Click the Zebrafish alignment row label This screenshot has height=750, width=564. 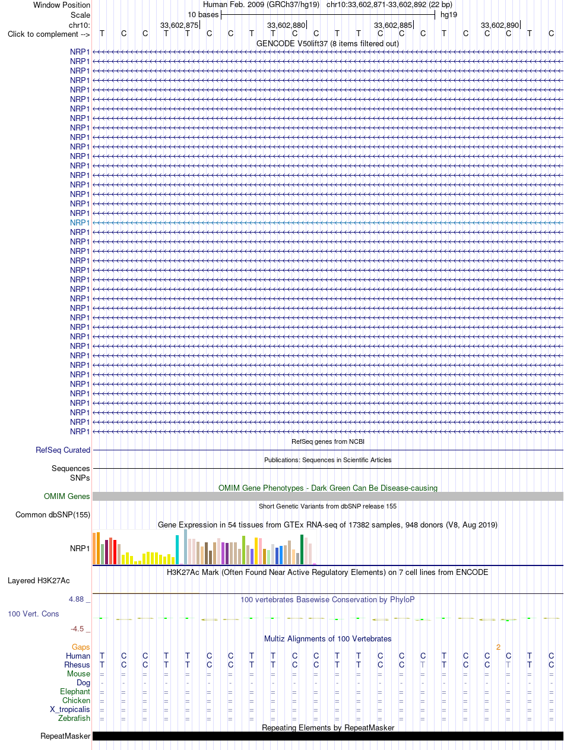tap(74, 719)
